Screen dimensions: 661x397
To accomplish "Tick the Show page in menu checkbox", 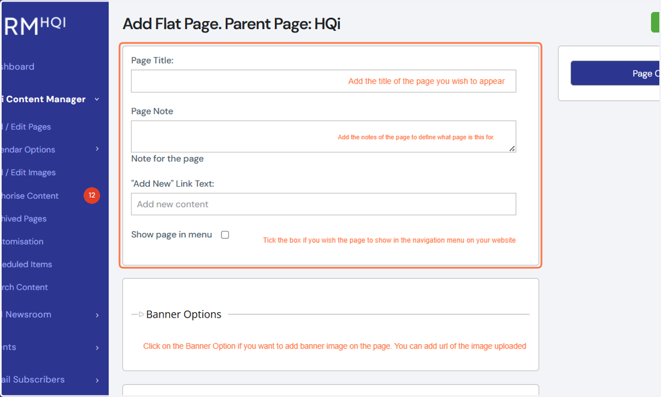I will (225, 235).
